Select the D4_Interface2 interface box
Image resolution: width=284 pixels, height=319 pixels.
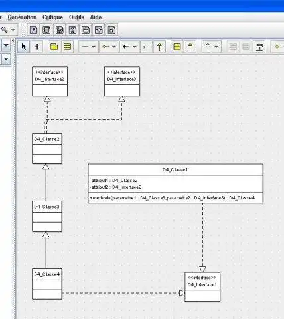(50, 82)
